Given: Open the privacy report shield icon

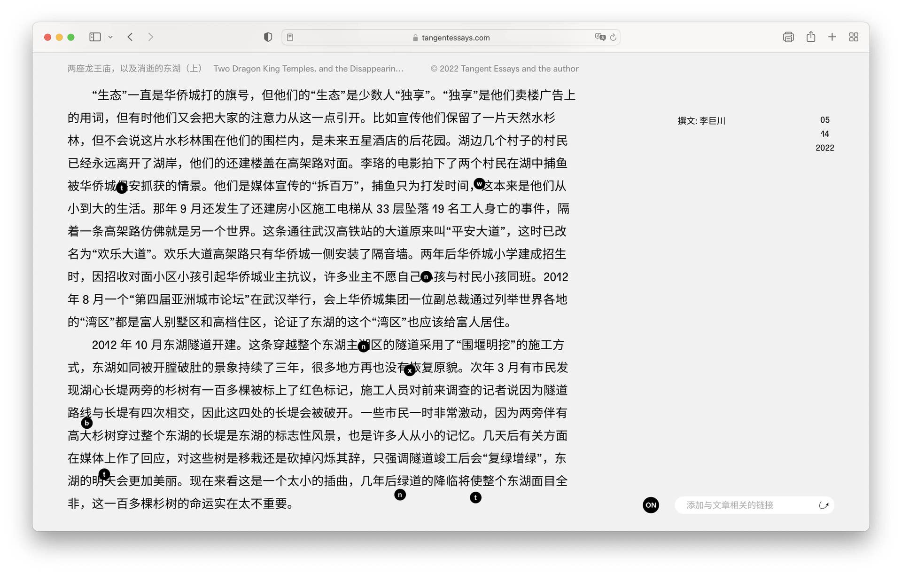Looking at the screenshot, I should tap(268, 37).
